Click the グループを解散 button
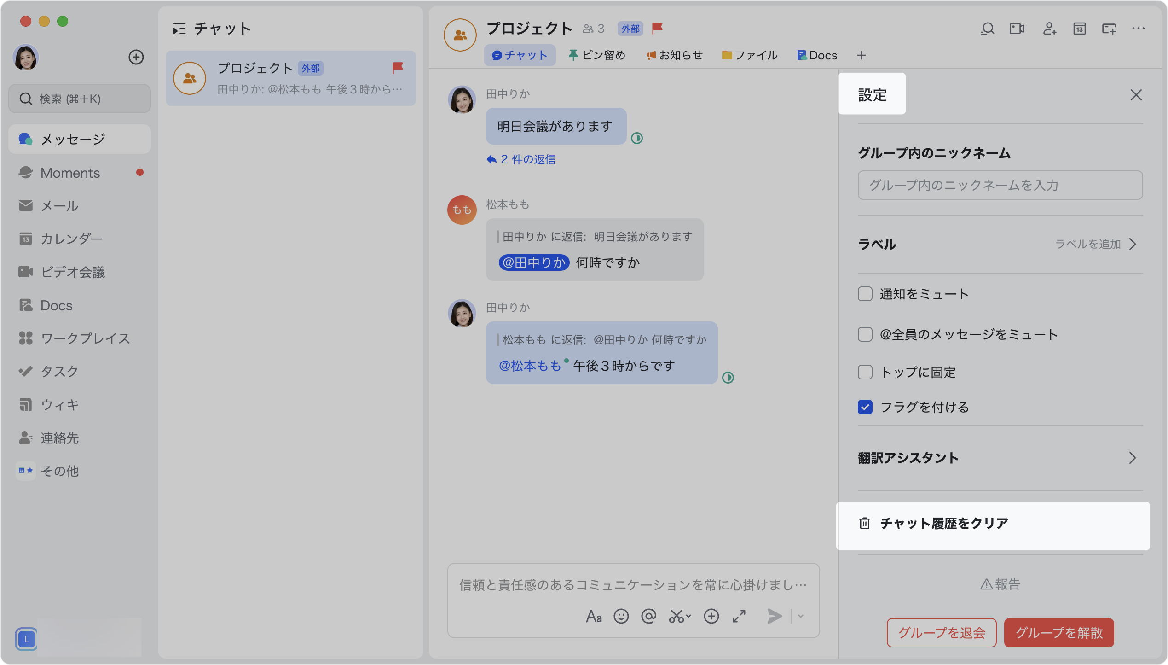The height and width of the screenshot is (665, 1168). coord(1058,632)
